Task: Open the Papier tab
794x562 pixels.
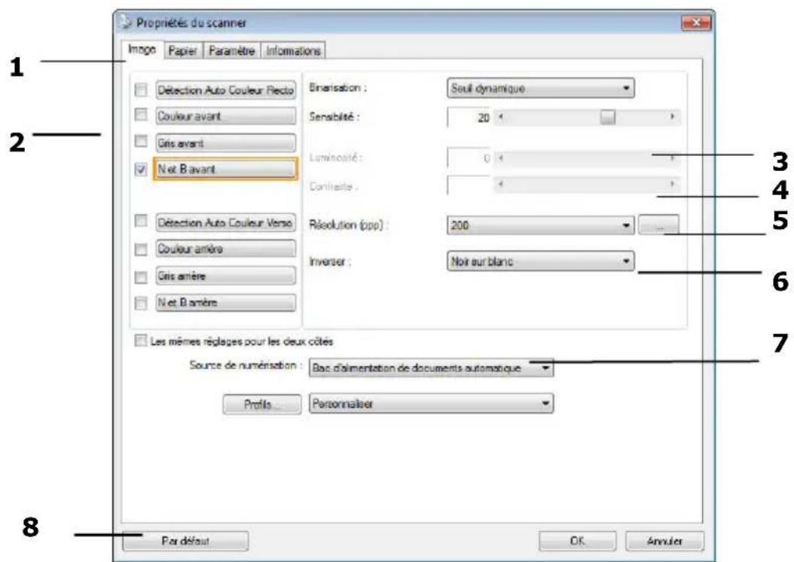Action: 183,50
